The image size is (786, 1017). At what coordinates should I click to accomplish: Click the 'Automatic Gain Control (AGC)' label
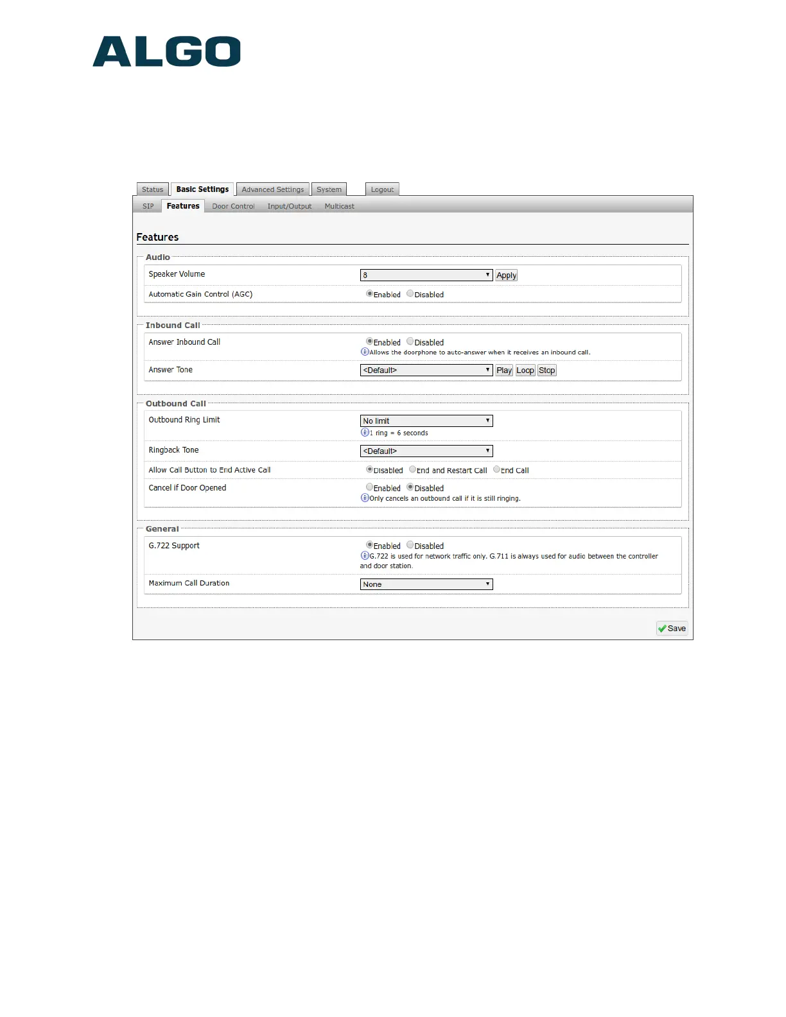tap(200, 294)
